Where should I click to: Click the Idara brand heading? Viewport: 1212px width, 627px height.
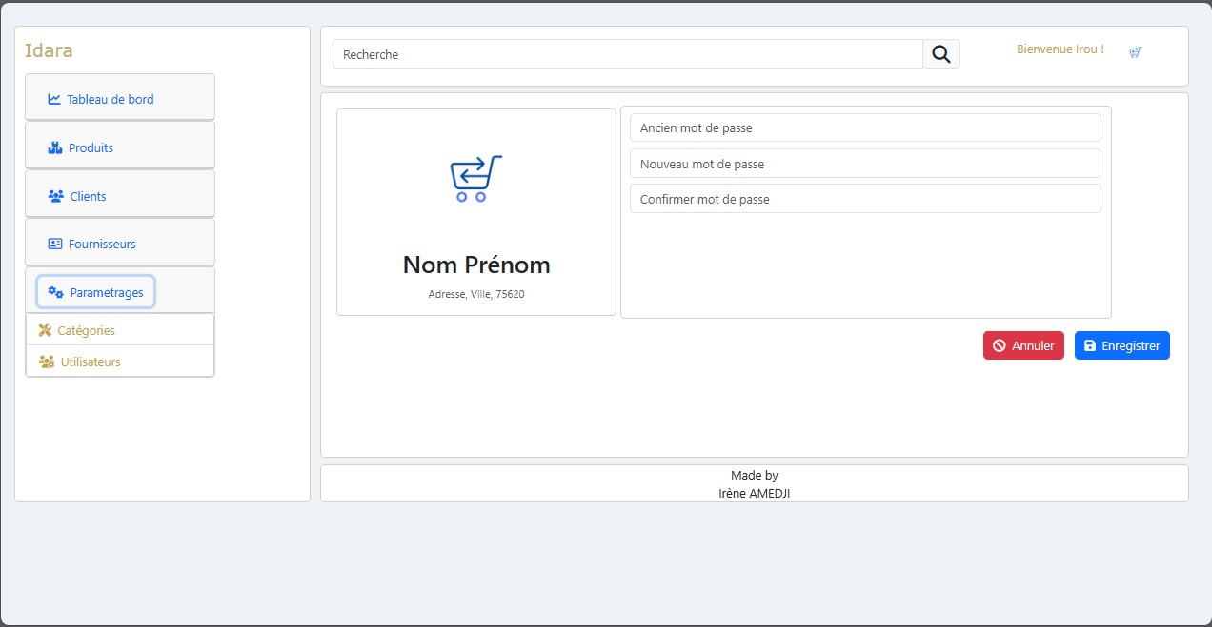click(x=50, y=50)
